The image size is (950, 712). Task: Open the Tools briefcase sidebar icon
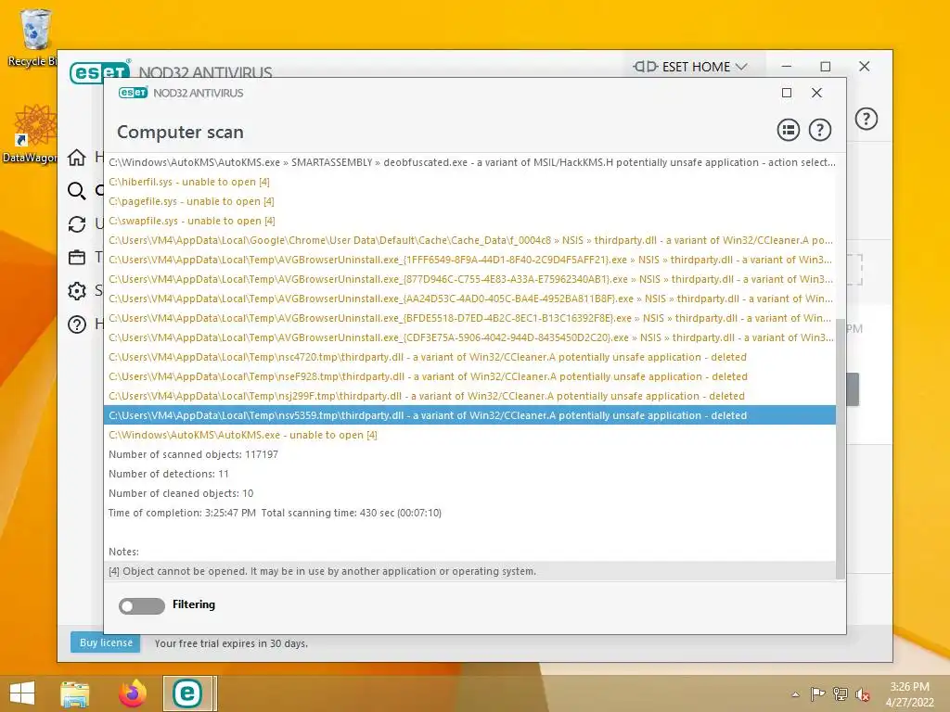[x=77, y=258]
